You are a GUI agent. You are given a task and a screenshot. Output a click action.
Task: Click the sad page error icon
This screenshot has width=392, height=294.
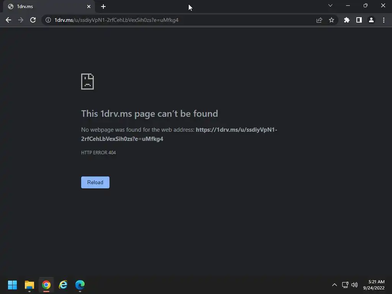(88, 82)
